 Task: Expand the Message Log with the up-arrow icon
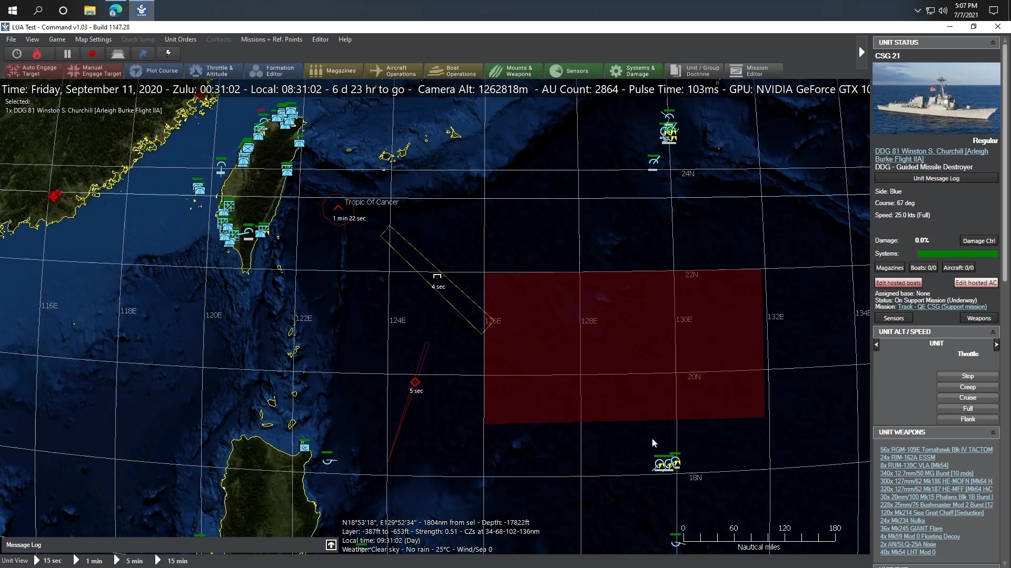click(331, 545)
